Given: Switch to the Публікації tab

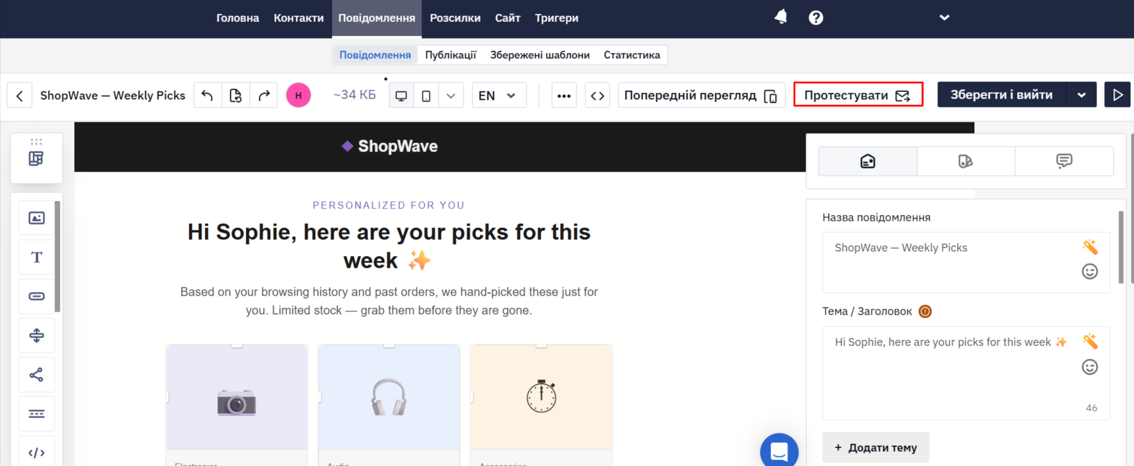Looking at the screenshot, I should [451, 55].
